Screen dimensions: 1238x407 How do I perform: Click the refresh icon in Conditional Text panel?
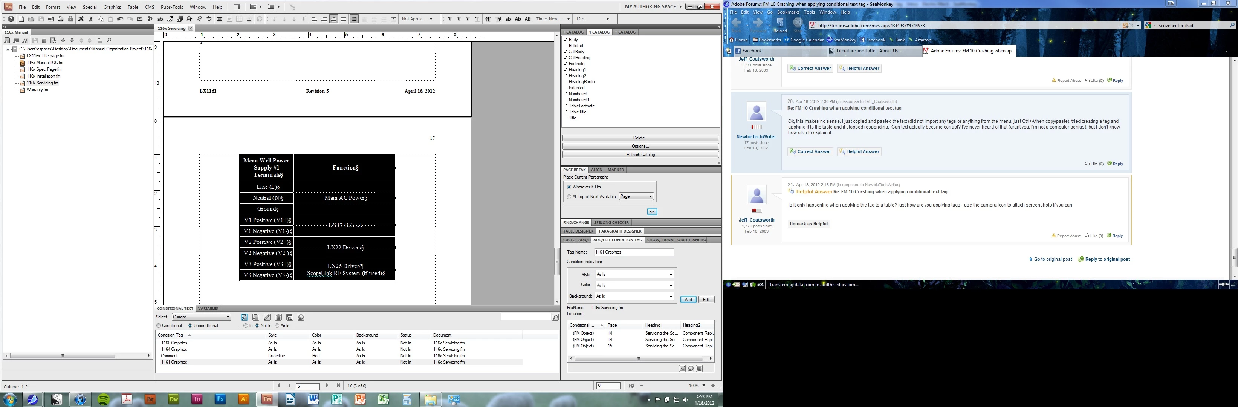pos(301,317)
